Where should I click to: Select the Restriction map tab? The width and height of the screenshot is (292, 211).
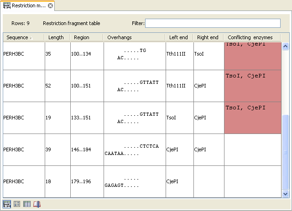click(28, 6)
